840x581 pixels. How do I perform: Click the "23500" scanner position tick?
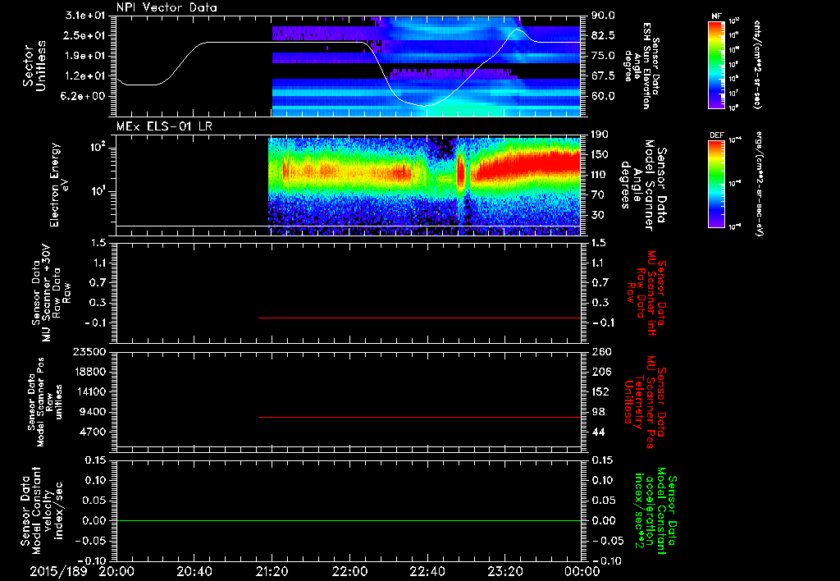pyautogui.click(x=89, y=351)
